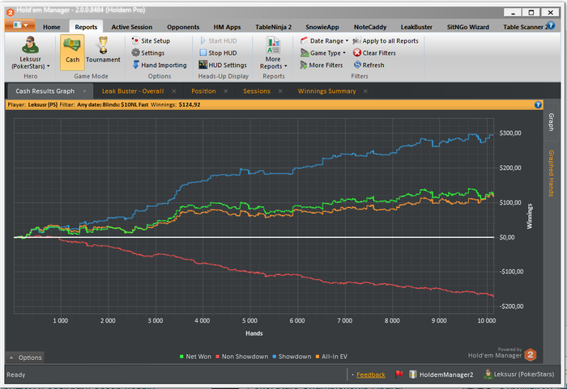This screenshot has width=567, height=389.
Task: Click Stop HUD
Action: click(x=219, y=53)
